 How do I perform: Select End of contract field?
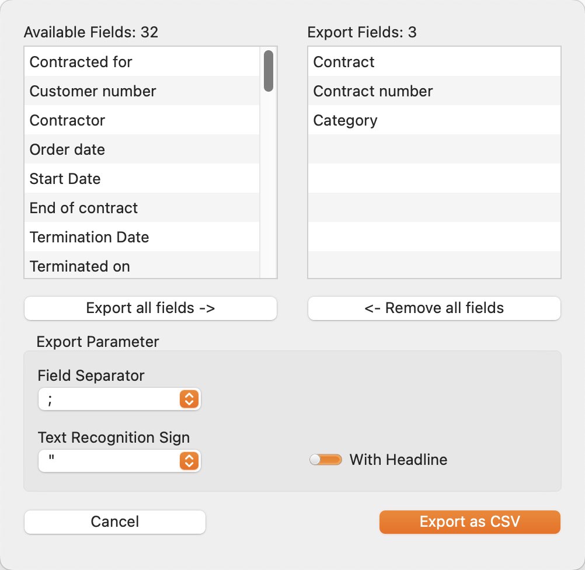pyautogui.click(x=142, y=207)
